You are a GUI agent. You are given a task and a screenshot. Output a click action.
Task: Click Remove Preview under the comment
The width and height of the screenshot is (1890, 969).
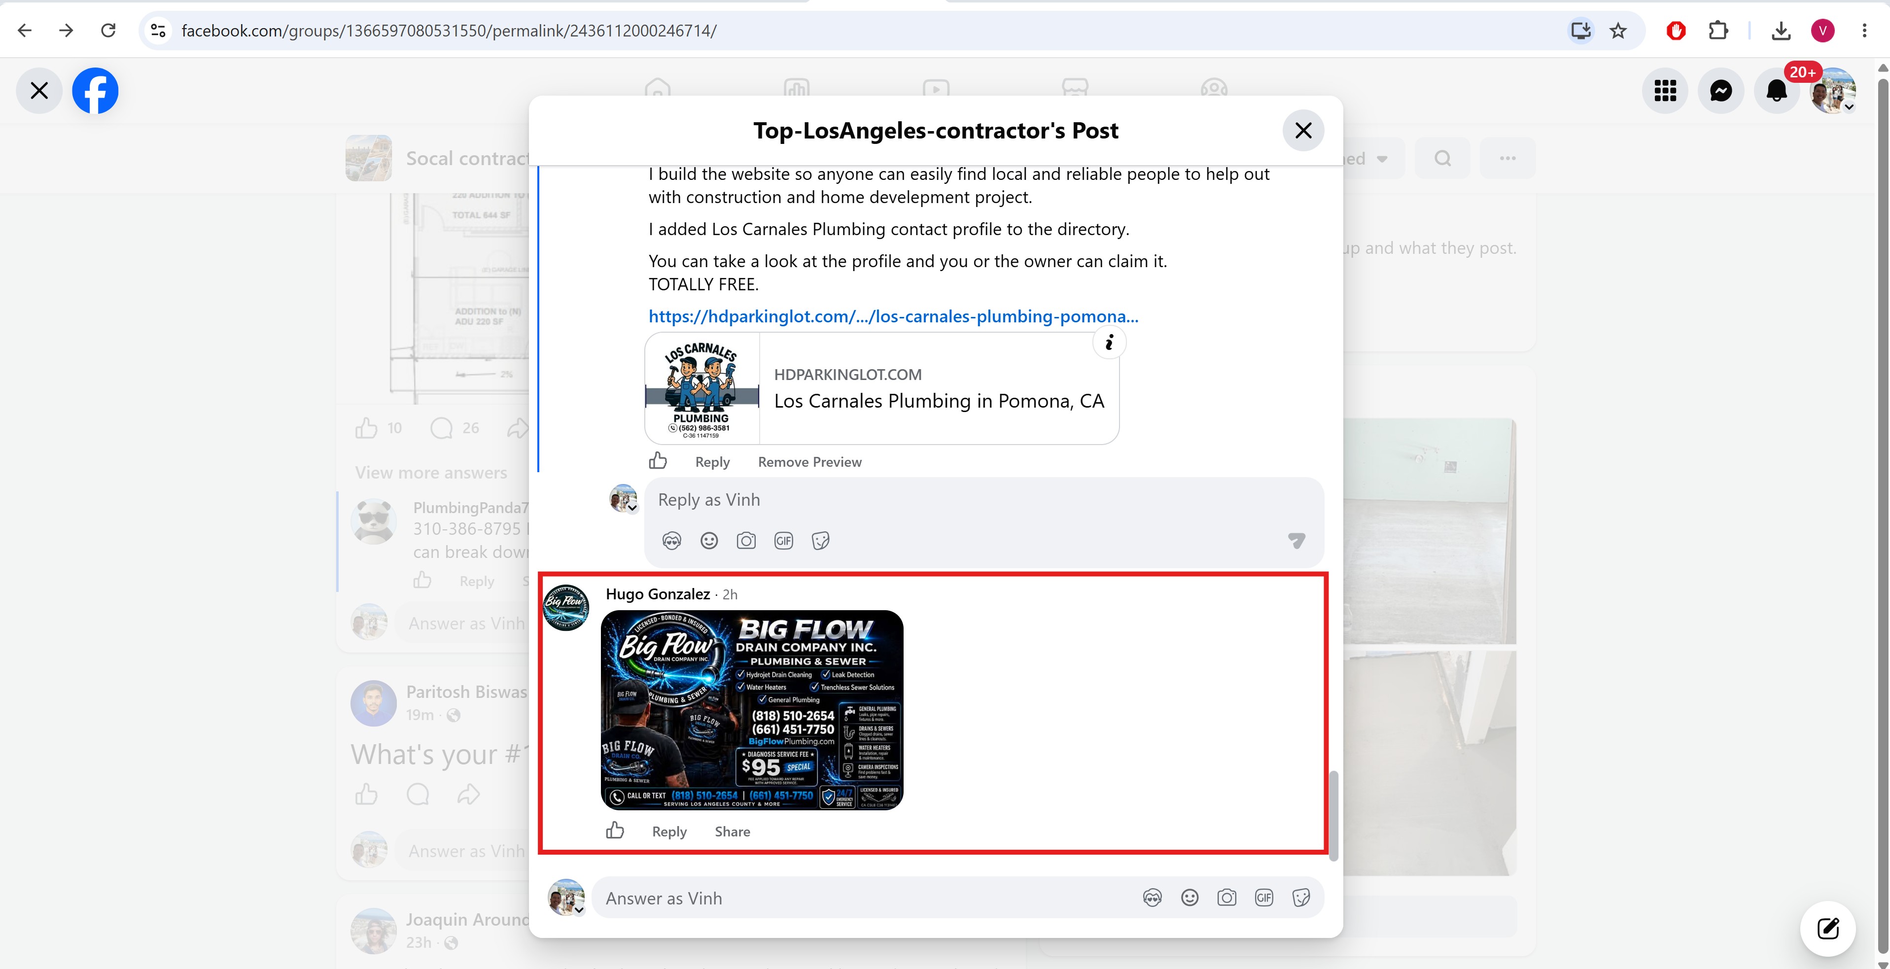click(x=809, y=462)
